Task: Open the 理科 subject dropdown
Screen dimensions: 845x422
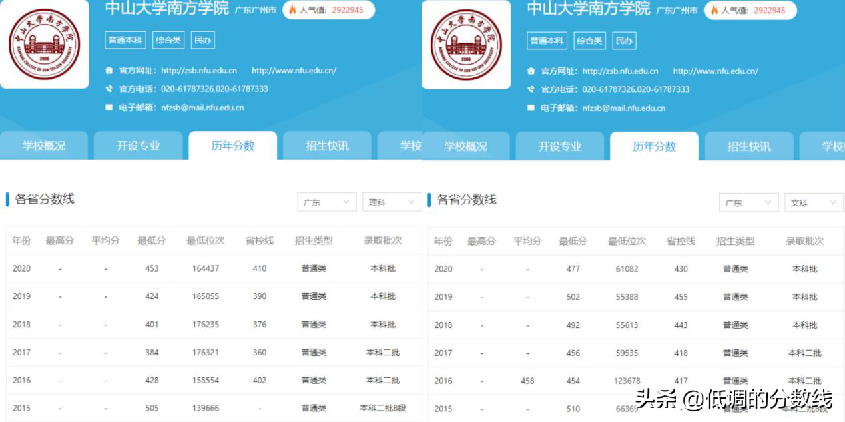Action: 392,202
